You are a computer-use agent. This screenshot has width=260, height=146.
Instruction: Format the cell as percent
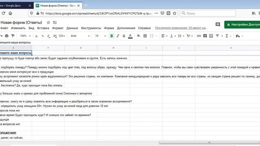tap(43, 36)
